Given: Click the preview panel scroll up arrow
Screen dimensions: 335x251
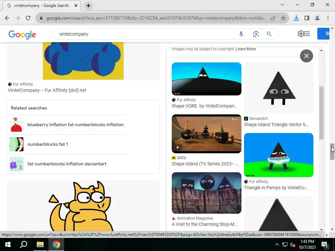Looking at the screenshot, I should [x=322, y=51].
